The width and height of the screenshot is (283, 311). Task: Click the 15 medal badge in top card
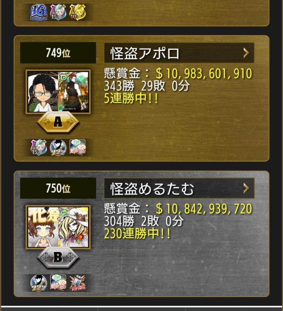click(58, 12)
